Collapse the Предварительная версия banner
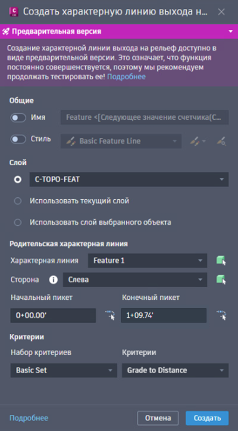Screen dimensions: 238x431 pyautogui.click(x=231, y=32)
